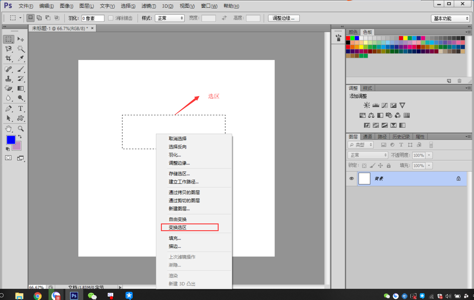Open the 基本功能 workspace dropdown
The height and width of the screenshot is (300, 474).
point(450,19)
